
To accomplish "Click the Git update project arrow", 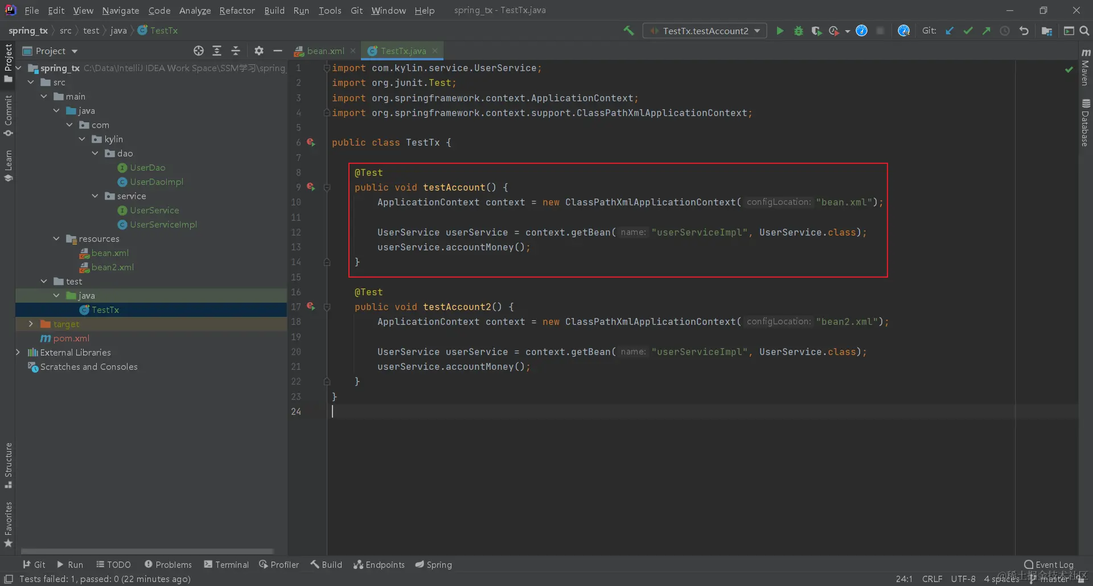I will [x=950, y=31].
